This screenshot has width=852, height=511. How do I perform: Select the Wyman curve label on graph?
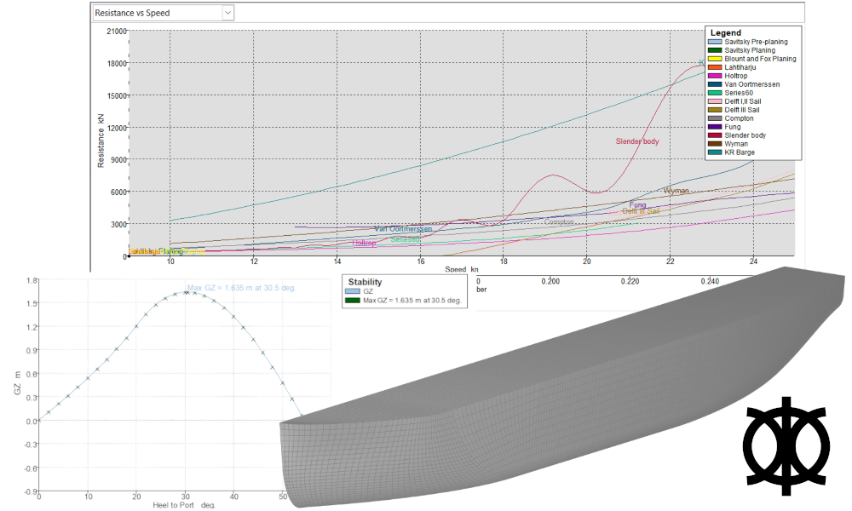click(x=676, y=191)
